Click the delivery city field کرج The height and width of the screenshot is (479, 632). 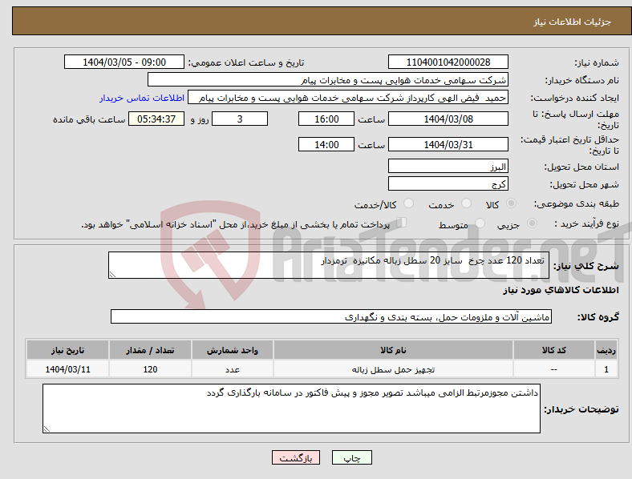[448, 183]
